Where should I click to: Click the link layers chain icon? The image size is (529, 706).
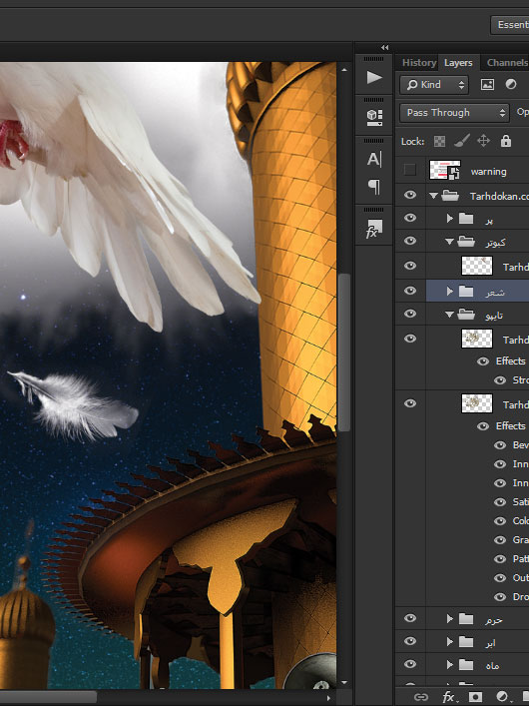click(420, 697)
